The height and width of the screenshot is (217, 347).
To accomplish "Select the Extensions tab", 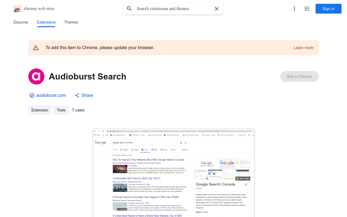I will 46,22.
